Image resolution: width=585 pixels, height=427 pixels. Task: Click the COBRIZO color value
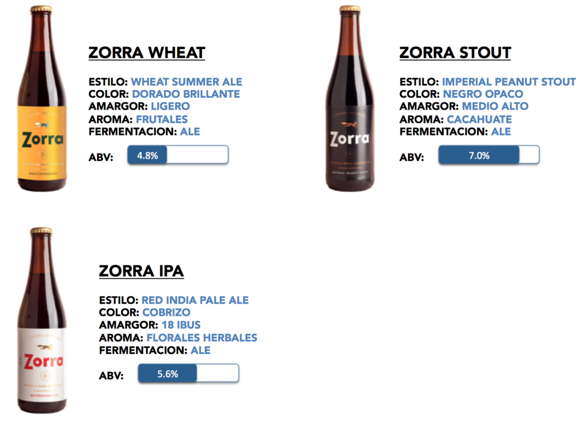[x=166, y=312]
